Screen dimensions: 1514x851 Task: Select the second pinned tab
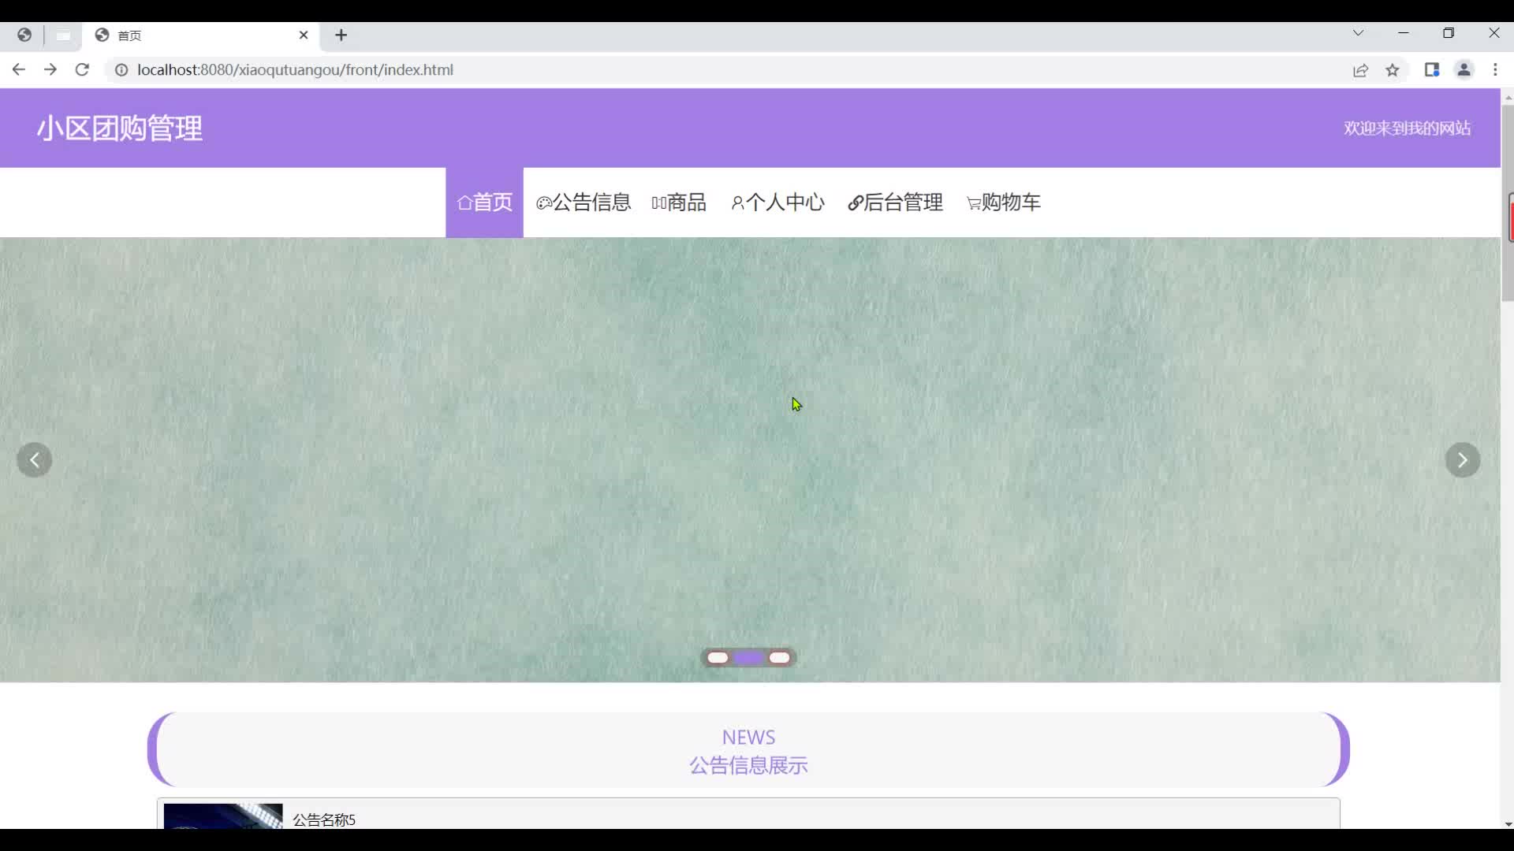pos(64,35)
